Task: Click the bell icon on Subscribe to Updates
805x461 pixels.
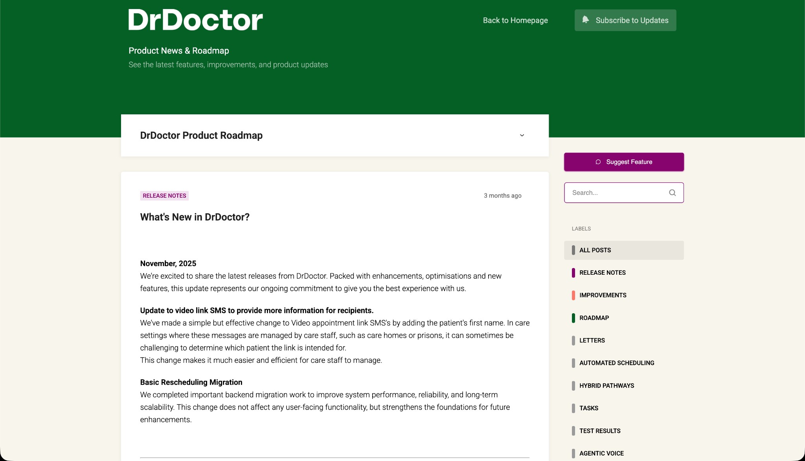Action: tap(585, 20)
